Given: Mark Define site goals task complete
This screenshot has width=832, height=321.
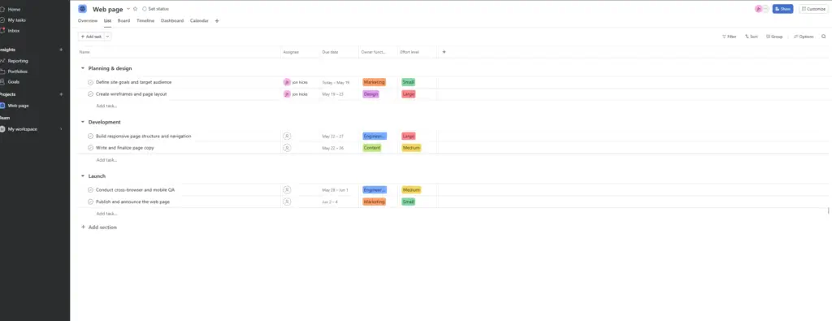Looking at the screenshot, I should [x=90, y=82].
